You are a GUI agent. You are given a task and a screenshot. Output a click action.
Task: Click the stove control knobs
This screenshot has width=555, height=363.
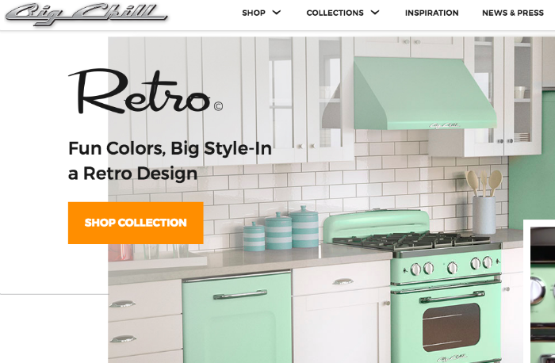click(452, 267)
